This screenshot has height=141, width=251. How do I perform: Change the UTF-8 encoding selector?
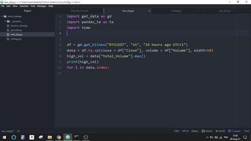pyautogui.click(x=185, y=131)
